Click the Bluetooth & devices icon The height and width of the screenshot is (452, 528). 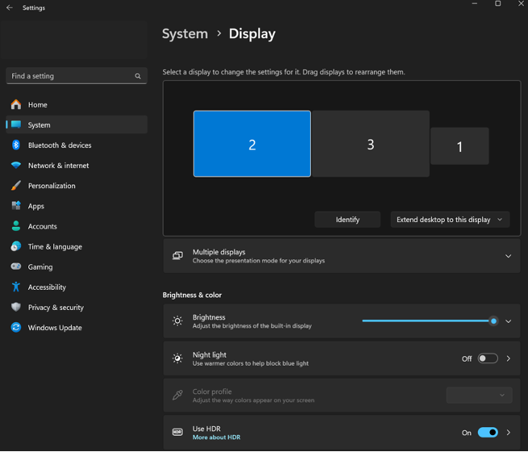coord(15,145)
